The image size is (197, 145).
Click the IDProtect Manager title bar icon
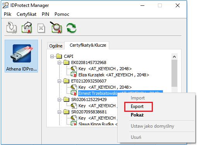[5, 5]
